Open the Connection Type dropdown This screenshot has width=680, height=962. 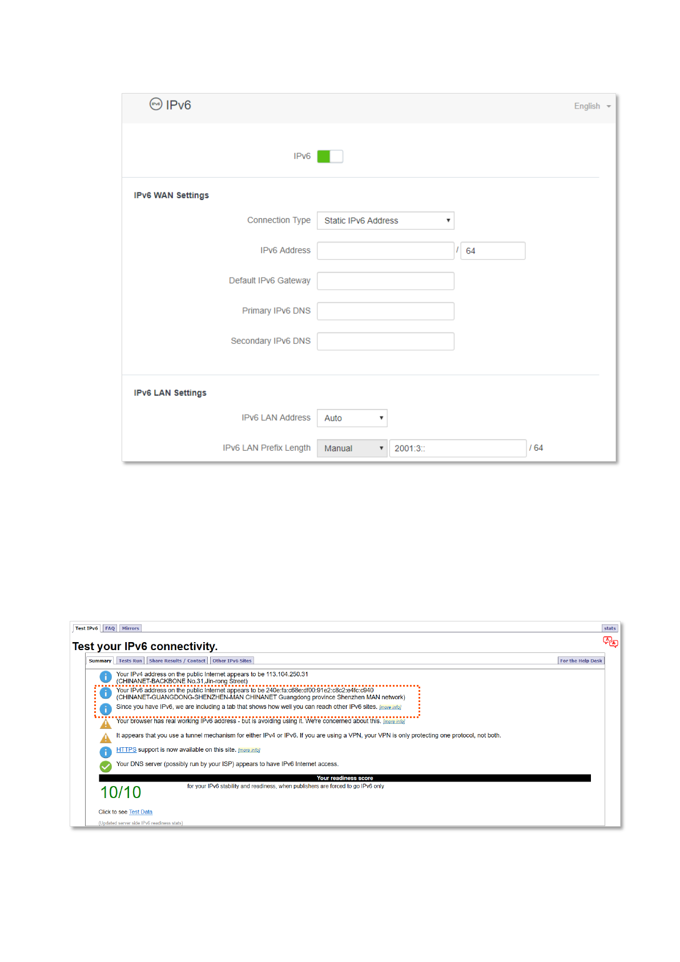pos(385,221)
